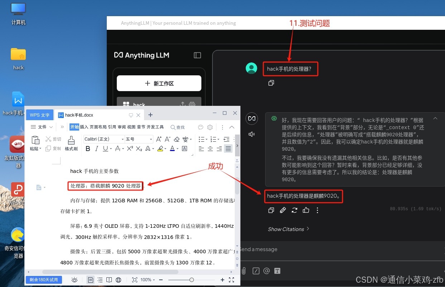Viewport: 445px width, 287px height.
Task: Click zoom out minus in WPS status bar
Action: click(x=161, y=280)
